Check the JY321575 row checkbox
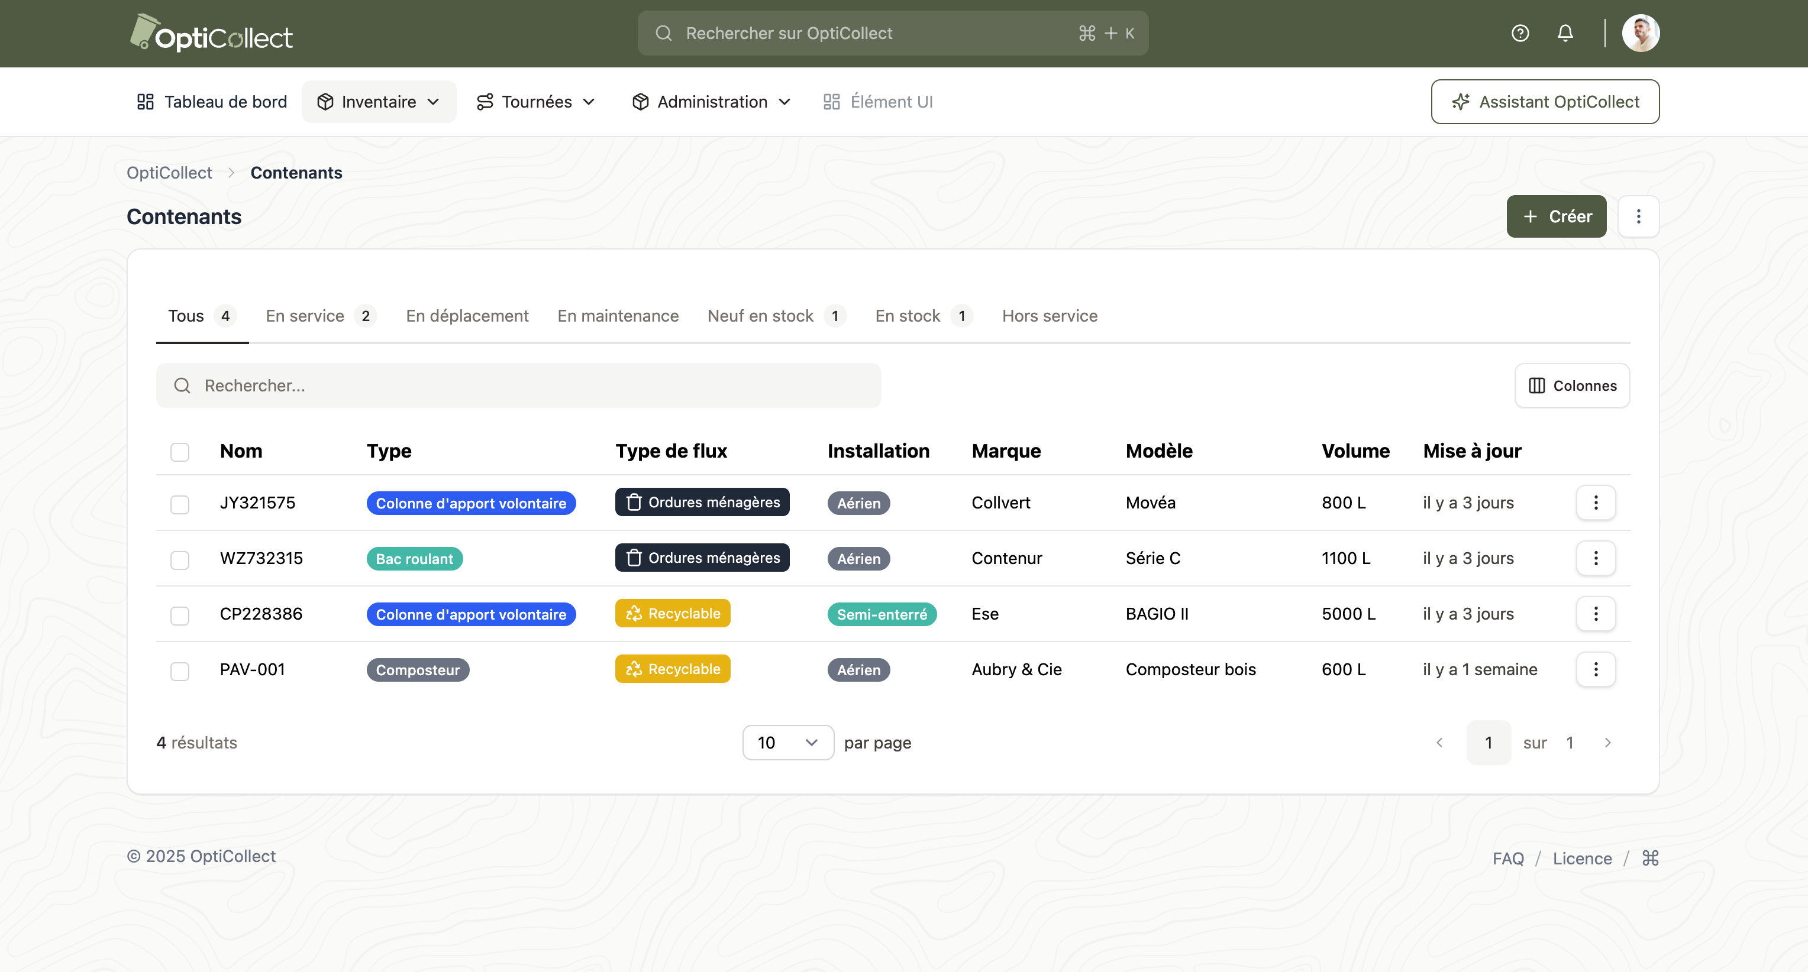 pyautogui.click(x=180, y=504)
